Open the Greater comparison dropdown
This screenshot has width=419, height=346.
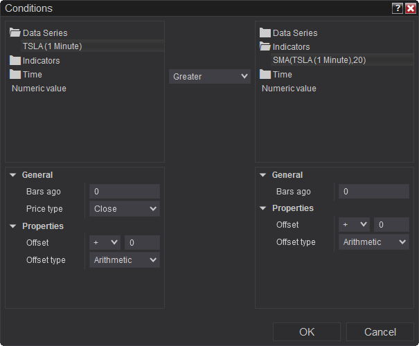[210, 77]
